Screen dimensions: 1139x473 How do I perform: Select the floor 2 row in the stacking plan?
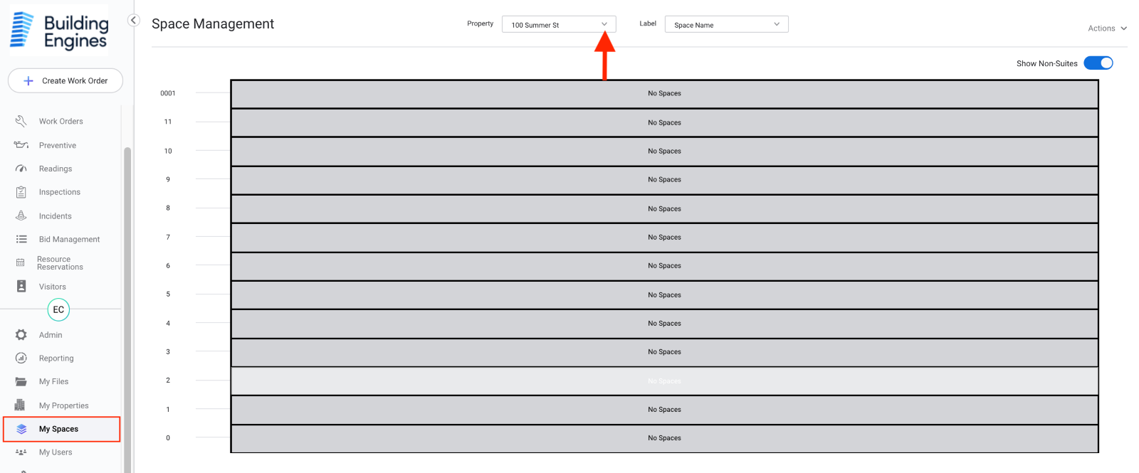[x=664, y=381]
